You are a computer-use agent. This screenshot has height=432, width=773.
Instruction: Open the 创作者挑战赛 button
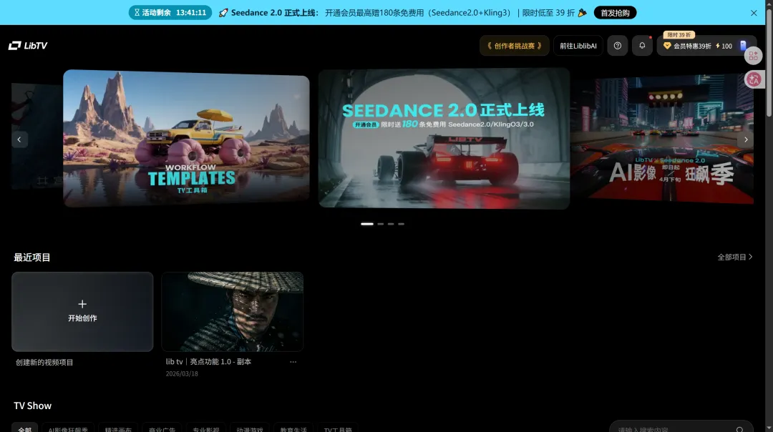coord(514,46)
